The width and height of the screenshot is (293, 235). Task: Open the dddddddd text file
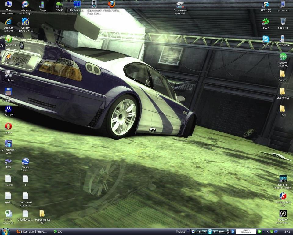25,215
